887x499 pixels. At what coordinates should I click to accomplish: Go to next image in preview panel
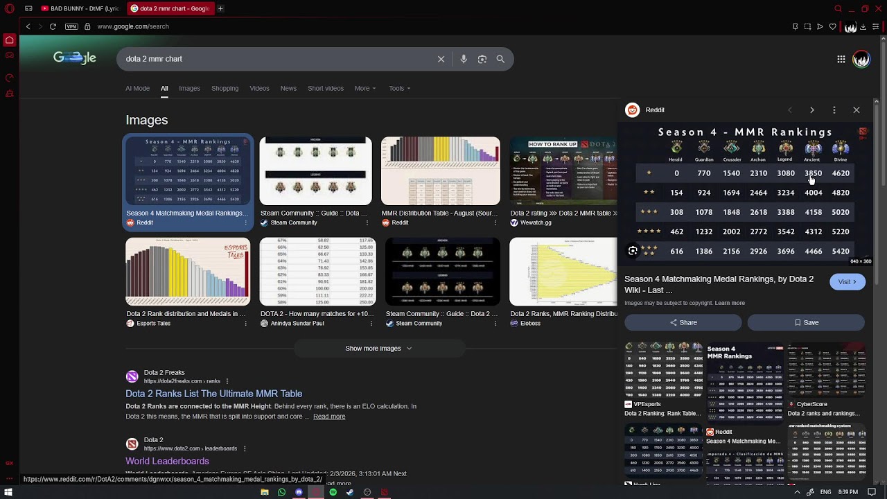(x=812, y=110)
